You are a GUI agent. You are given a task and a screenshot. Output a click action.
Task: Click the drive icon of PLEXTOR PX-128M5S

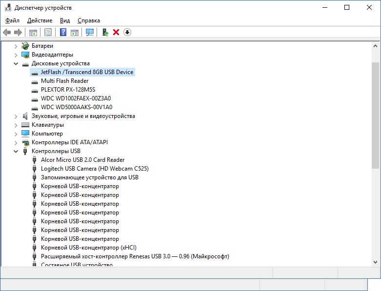pos(35,91)
